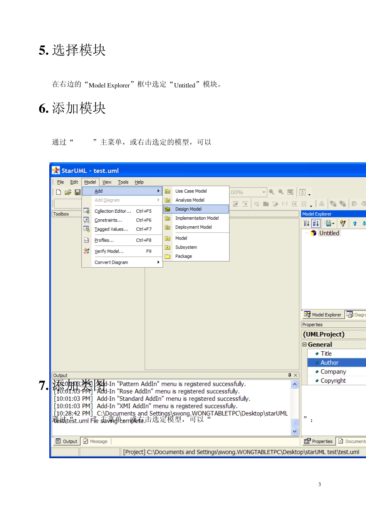Click the Model menu
The width and height of the screenshot is (366, 517).
(90, 182)
